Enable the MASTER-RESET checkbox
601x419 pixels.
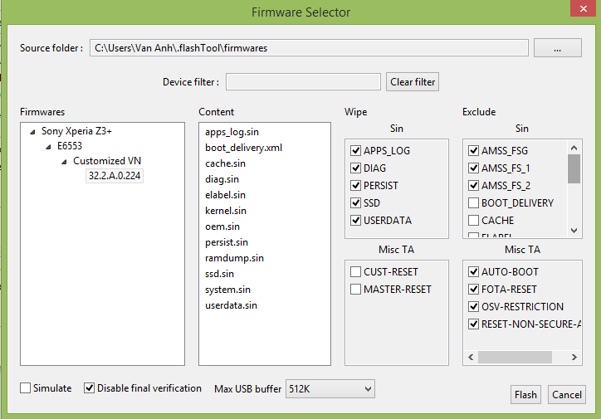click(x=356, y=290)
